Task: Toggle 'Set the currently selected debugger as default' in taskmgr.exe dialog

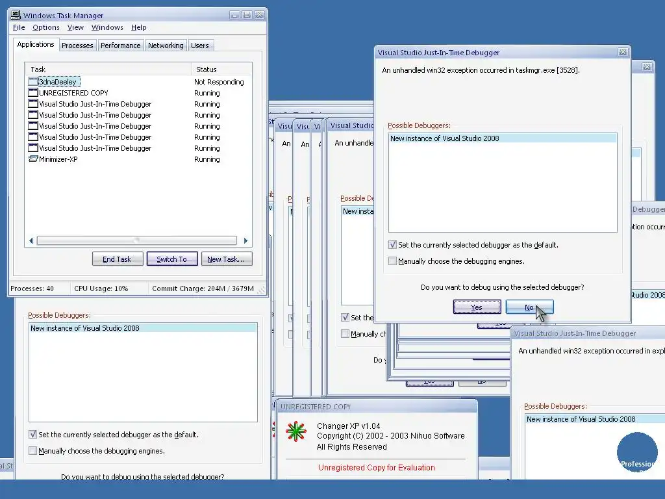Action: [x=392, y=245]
